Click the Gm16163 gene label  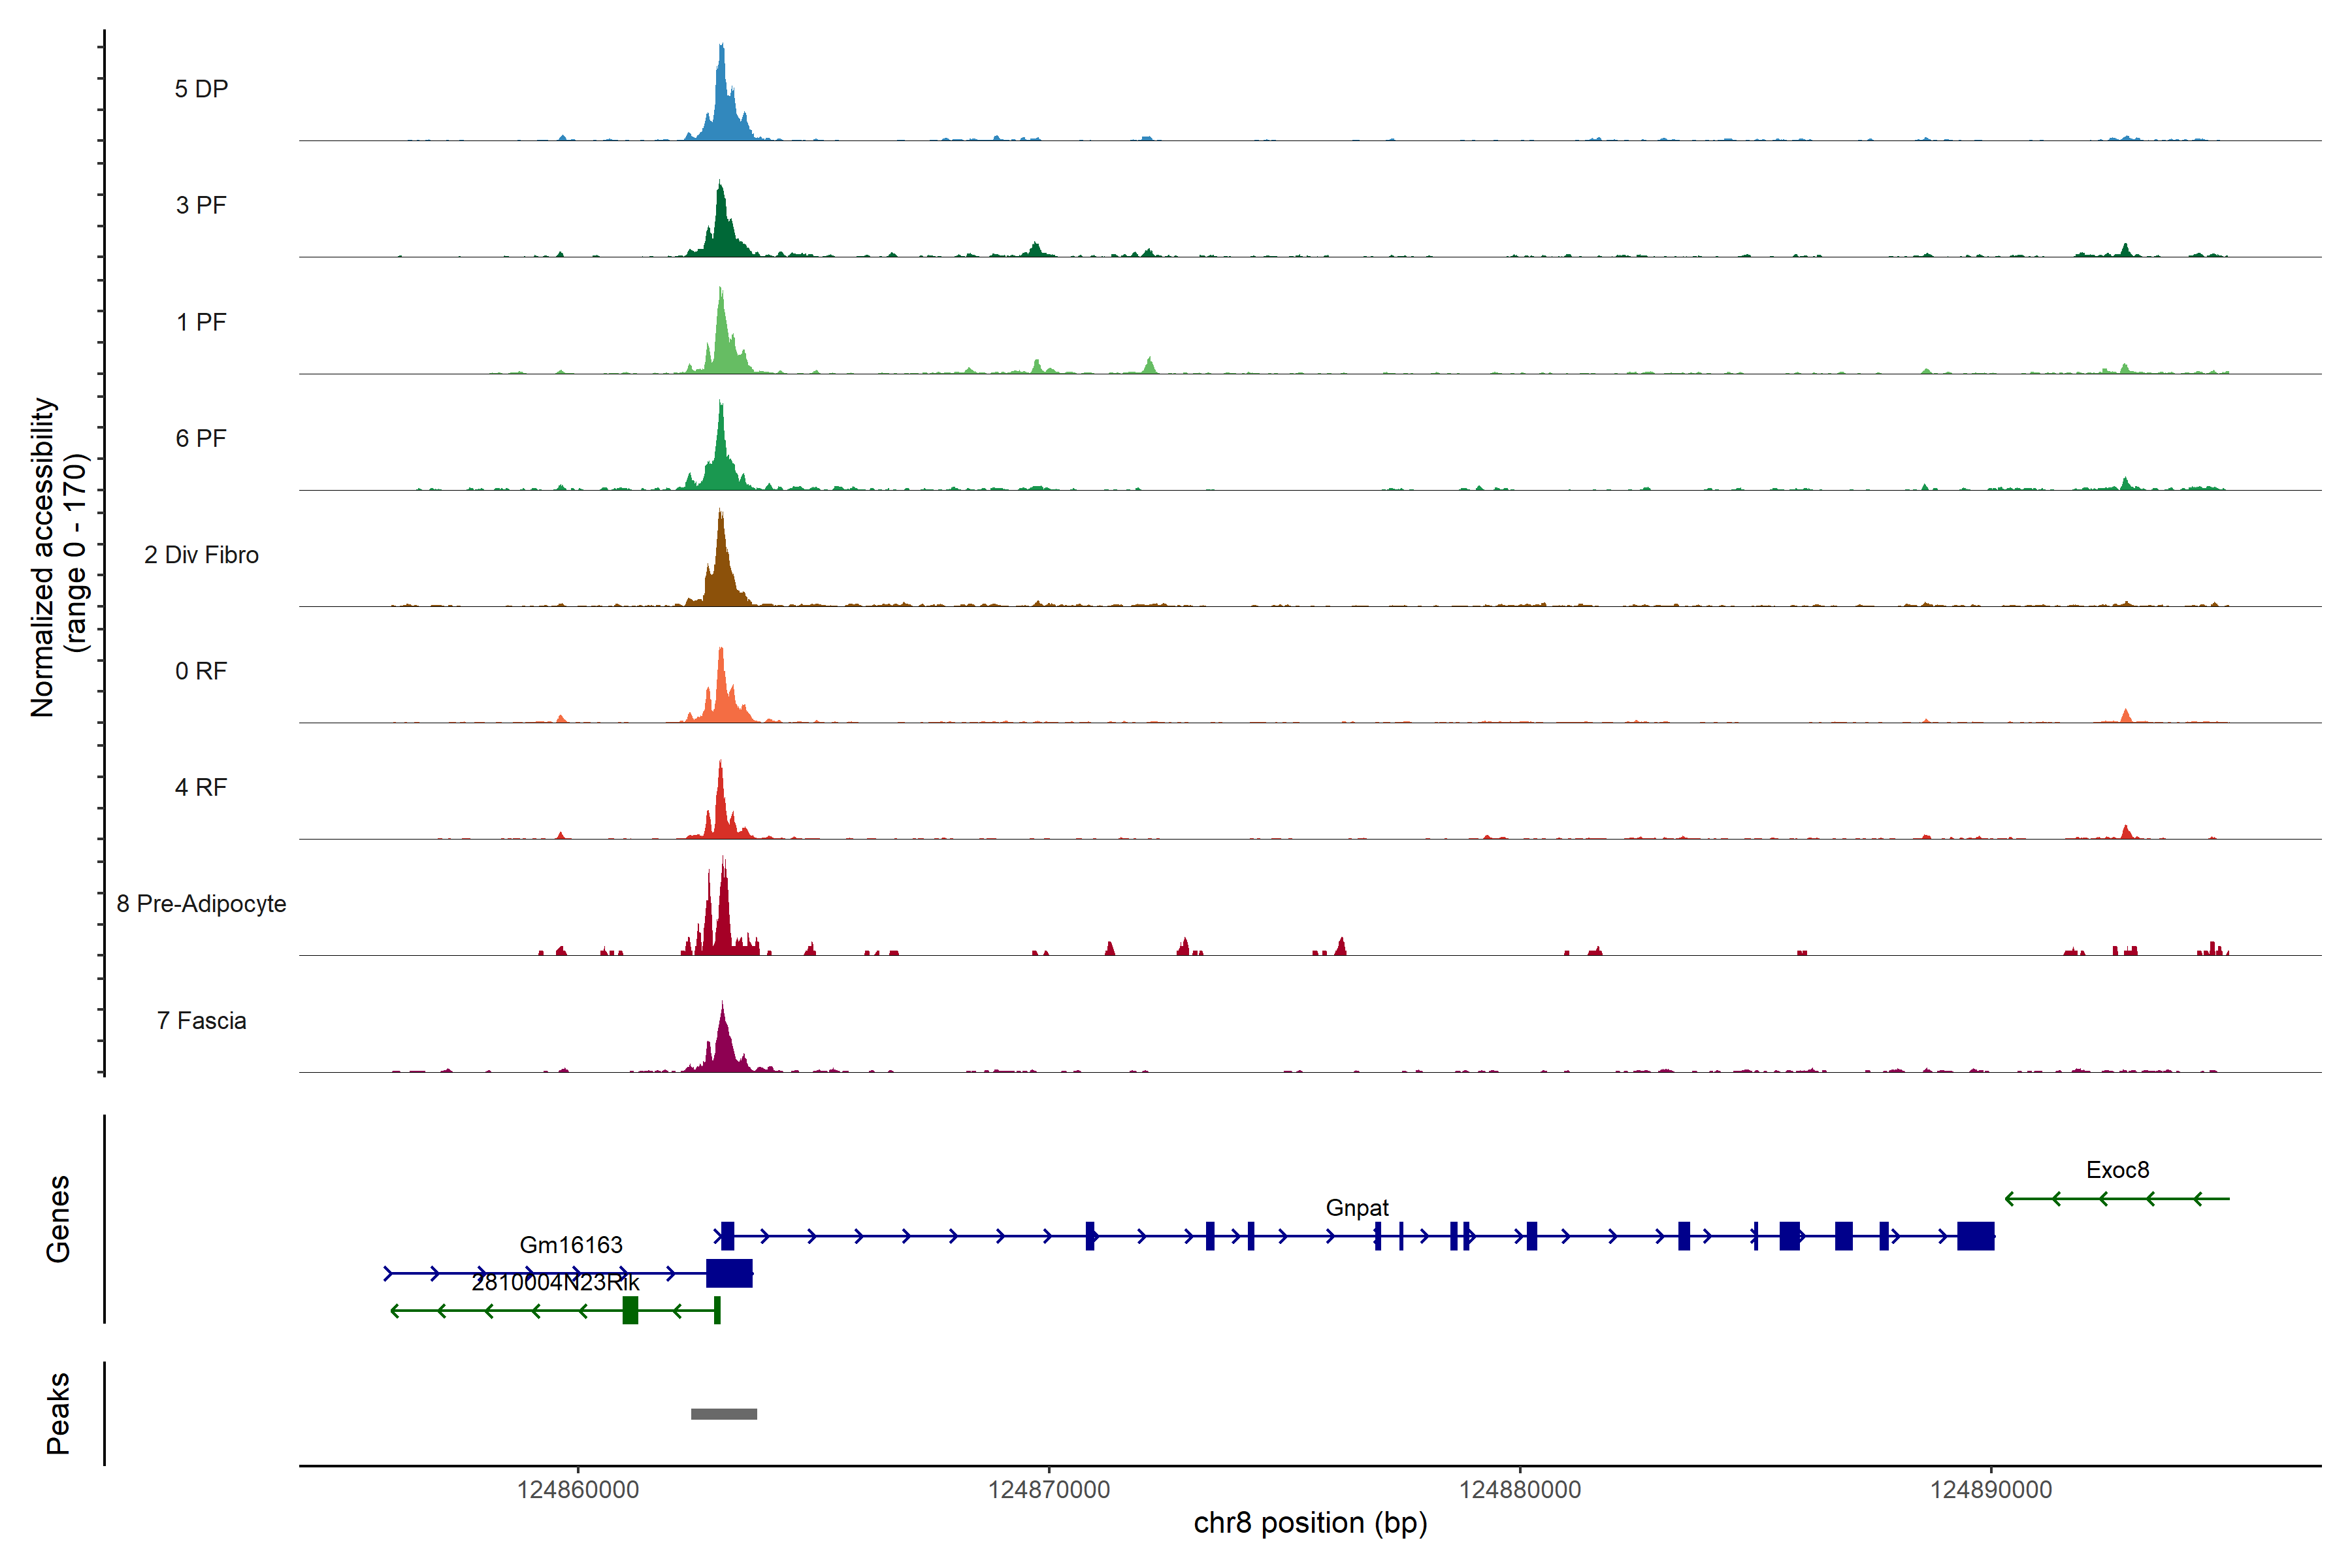point(571,1245)
